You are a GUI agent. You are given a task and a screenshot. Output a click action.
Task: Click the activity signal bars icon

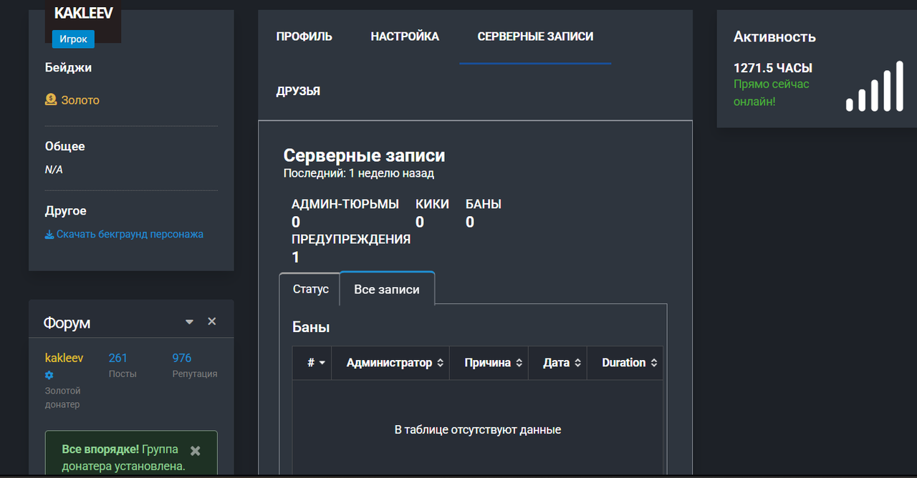point(875,87)
